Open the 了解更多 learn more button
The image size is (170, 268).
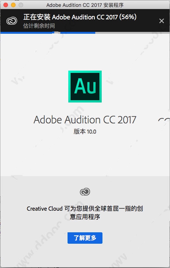[85, 238]
